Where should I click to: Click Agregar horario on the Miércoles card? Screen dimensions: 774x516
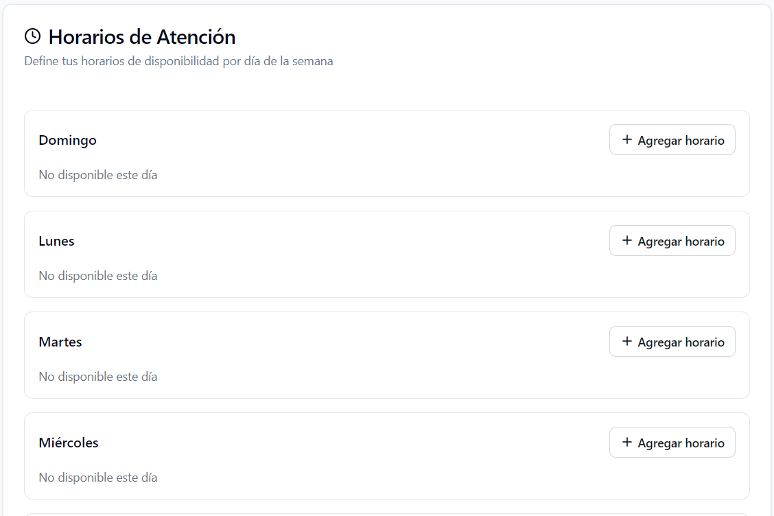[672, 442]
